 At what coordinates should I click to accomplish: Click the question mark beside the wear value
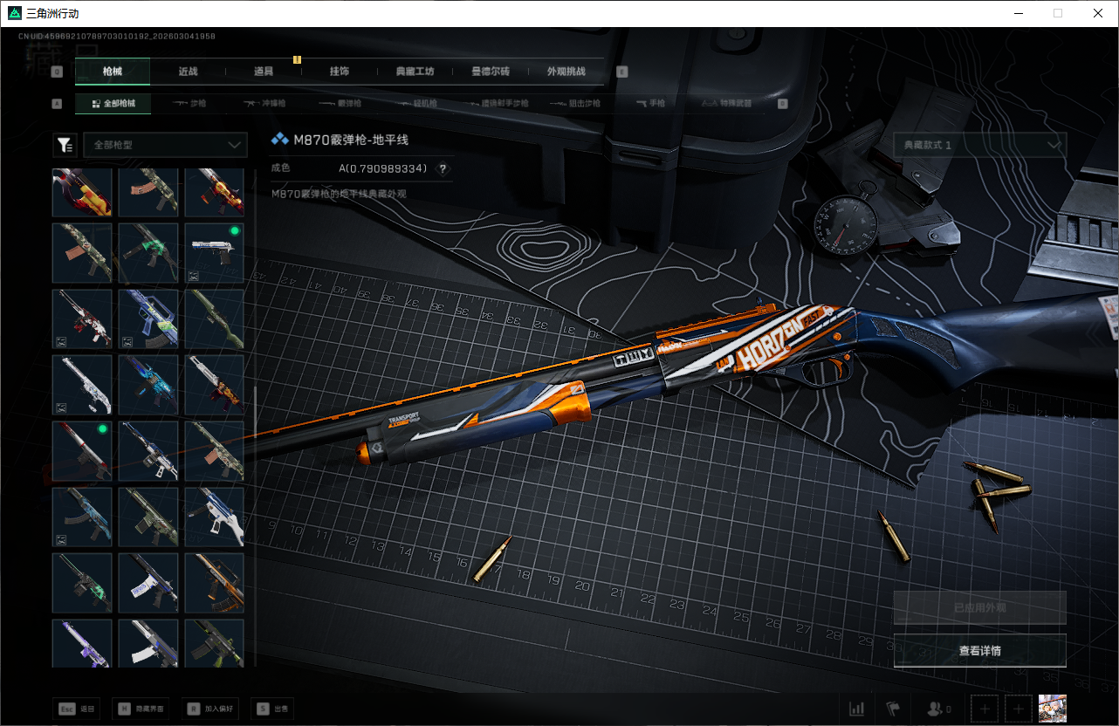point(443,169)
